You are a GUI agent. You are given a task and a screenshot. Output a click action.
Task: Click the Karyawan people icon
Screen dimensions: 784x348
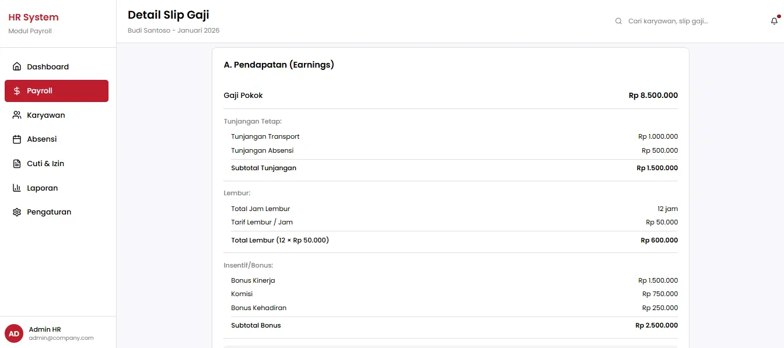[17, 115]
